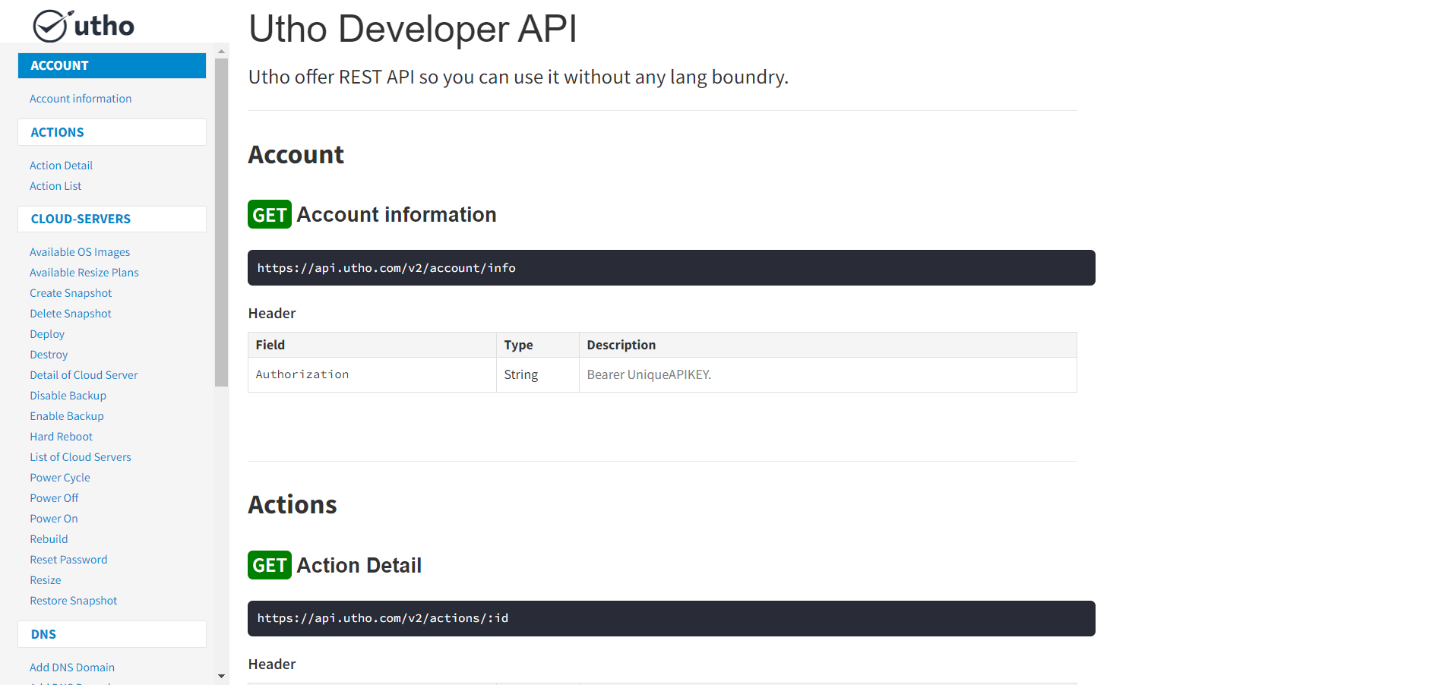Open the Deploy link in sidebar
The height and width of the screenshot is (685, 1442).
(47, 334)
